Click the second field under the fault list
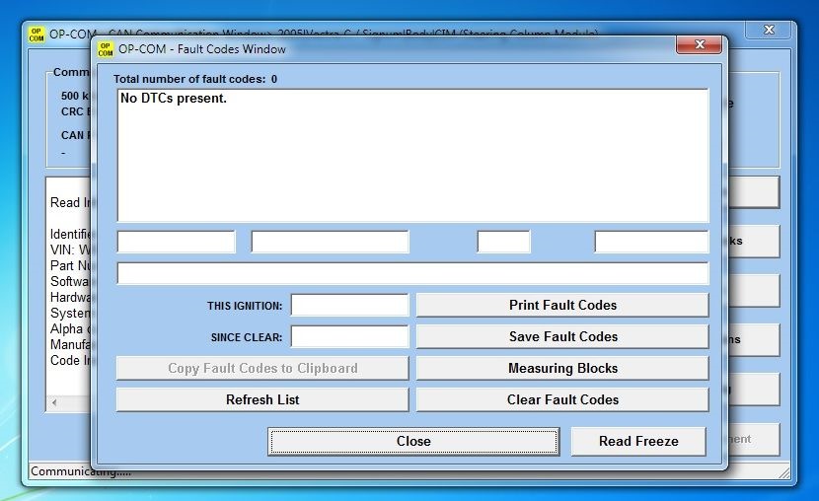Screen dimensions: 819x501 click(331, 243)
